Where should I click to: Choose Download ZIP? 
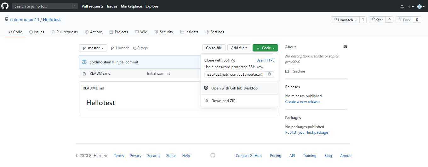click(x=239, y=101)
